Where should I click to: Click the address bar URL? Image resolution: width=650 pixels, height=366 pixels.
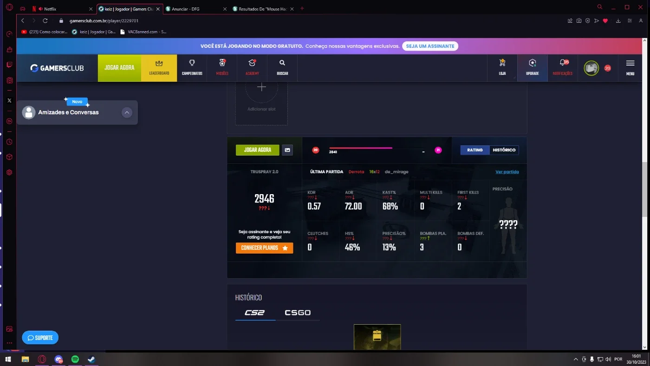[x=104, y=21]
